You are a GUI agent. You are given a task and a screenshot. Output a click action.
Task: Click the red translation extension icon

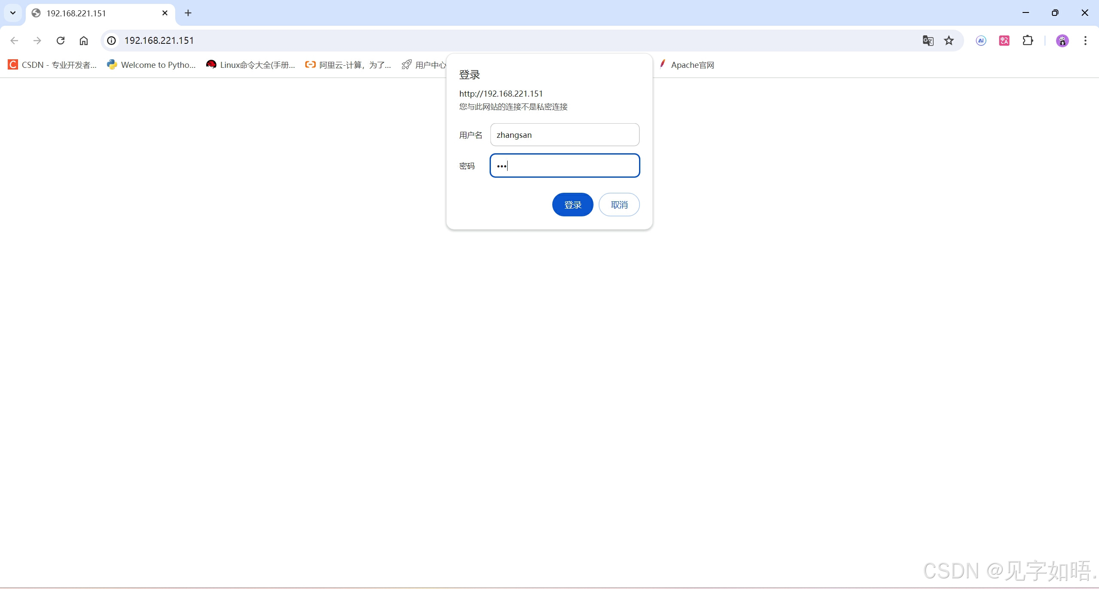click(1004, 40)
